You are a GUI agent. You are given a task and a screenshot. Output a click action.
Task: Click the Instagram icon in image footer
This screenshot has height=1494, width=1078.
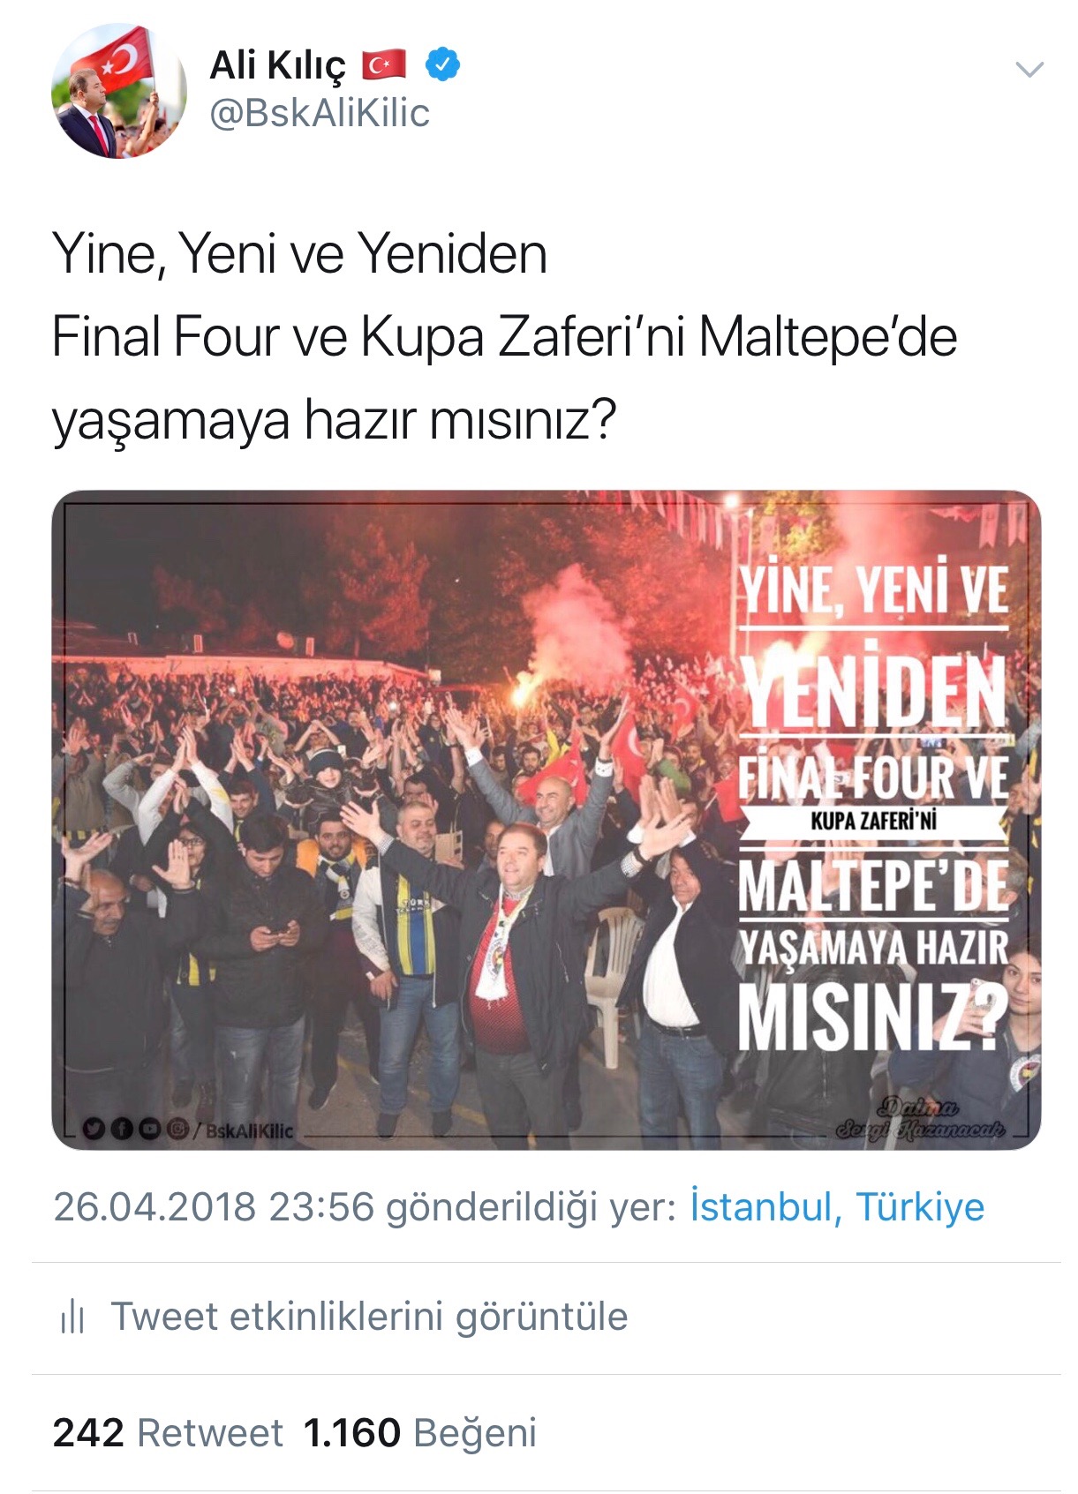click(177, 1129)
